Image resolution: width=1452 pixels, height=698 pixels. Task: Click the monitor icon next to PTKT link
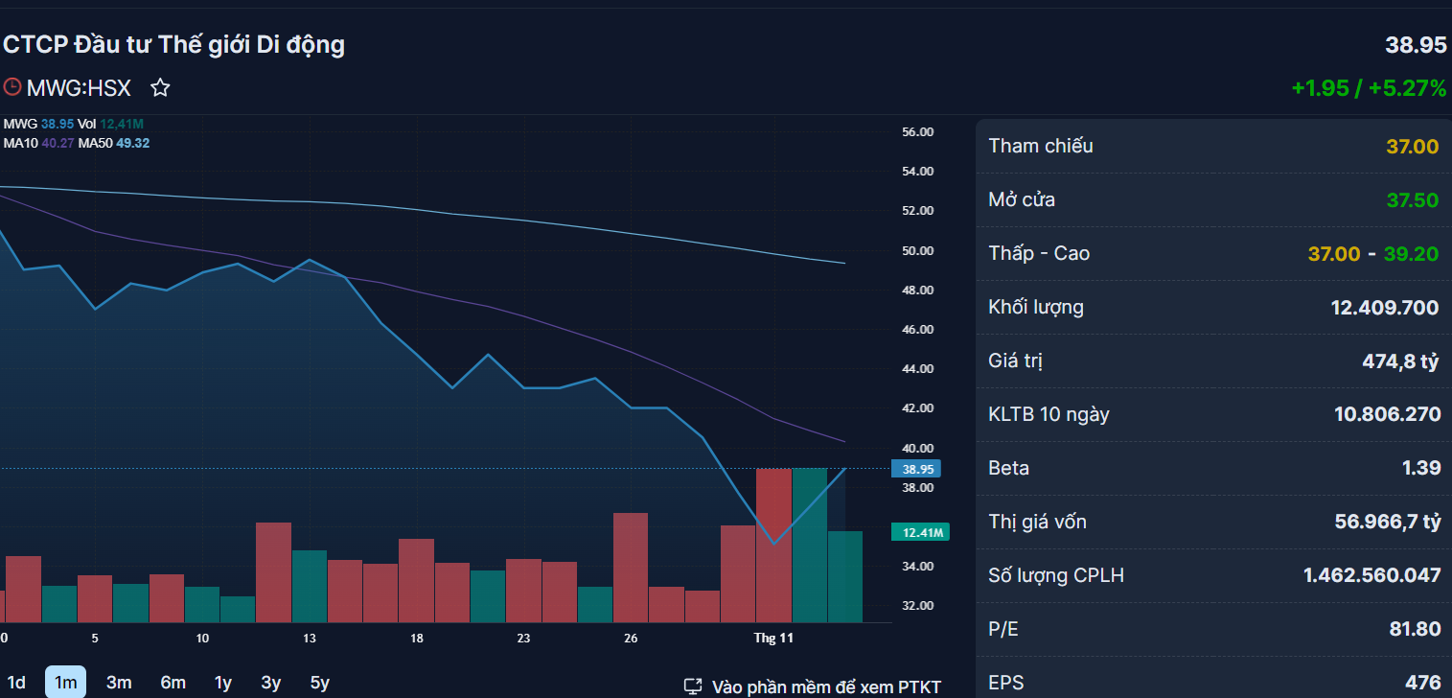coord(693,686)
